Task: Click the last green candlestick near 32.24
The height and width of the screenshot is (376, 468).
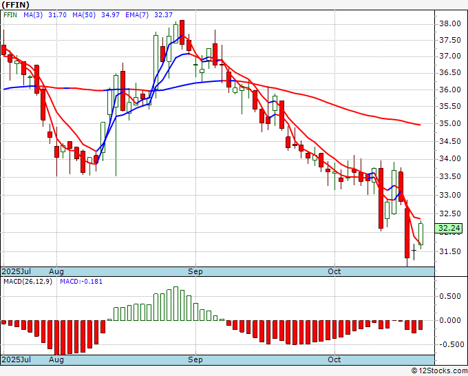Action: pyautogui.click(x=421, y=234)
